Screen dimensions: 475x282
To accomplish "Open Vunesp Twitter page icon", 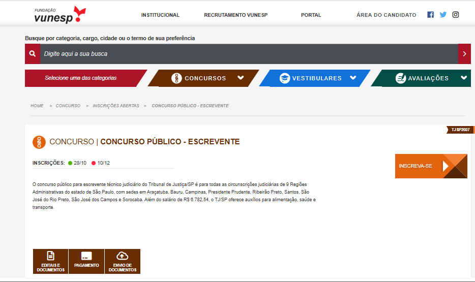I will click(443, 15).
